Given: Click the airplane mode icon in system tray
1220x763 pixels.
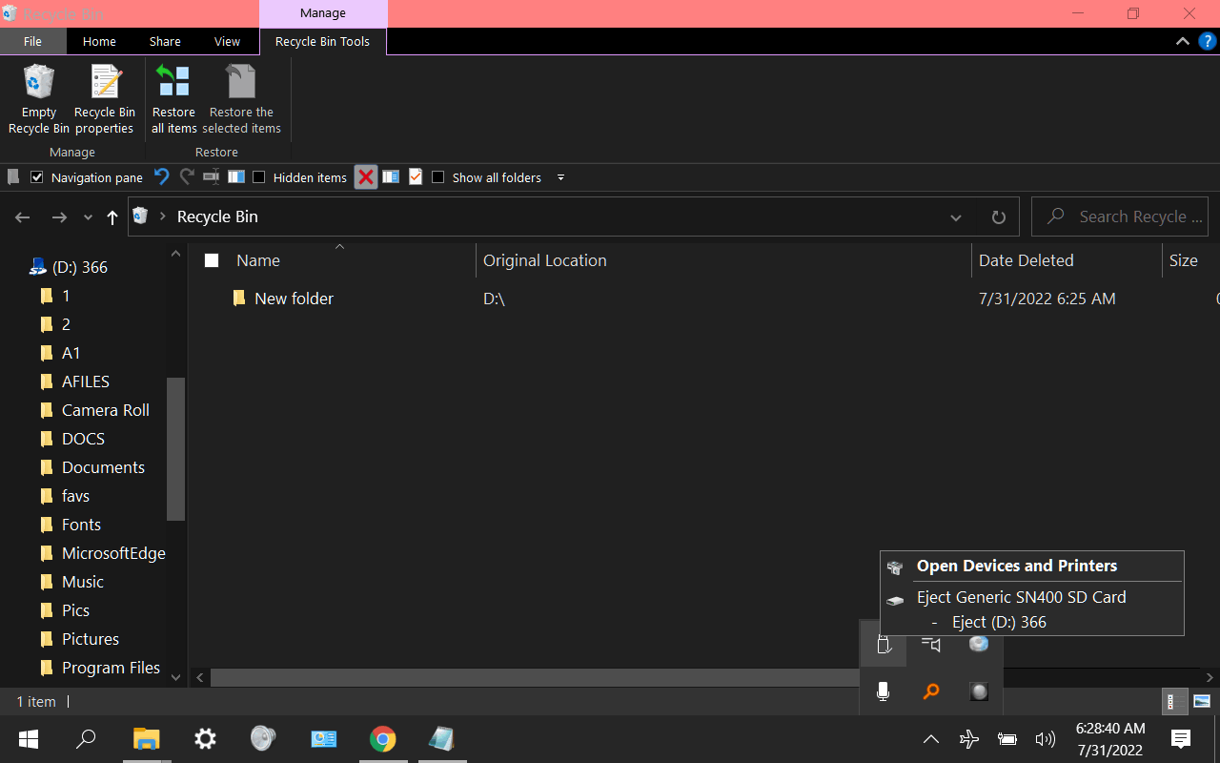Looking at the screenshot, I should [x=969, y=739].
